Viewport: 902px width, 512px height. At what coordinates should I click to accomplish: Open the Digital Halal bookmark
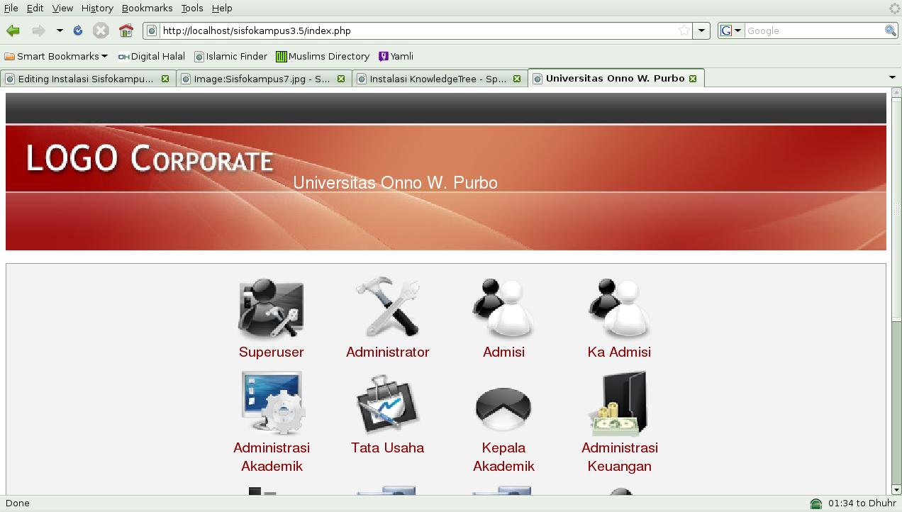(x=152, y=56)
